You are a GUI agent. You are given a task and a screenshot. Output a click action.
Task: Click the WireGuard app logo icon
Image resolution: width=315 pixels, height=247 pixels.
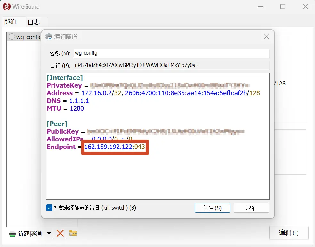[x=6, y=7]
